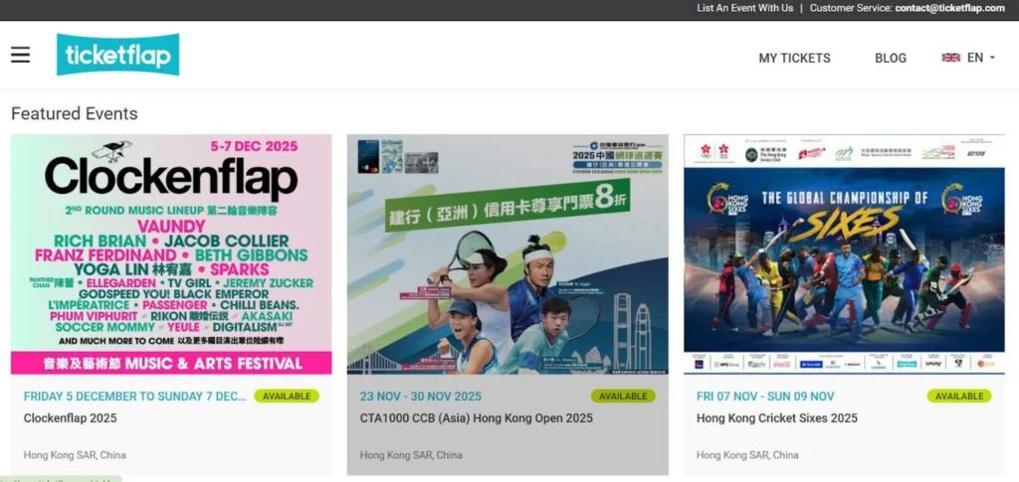Open the hamburger navigation menu
The width and height of the screenshot is (1019, 482).
[x=20, y=55]
